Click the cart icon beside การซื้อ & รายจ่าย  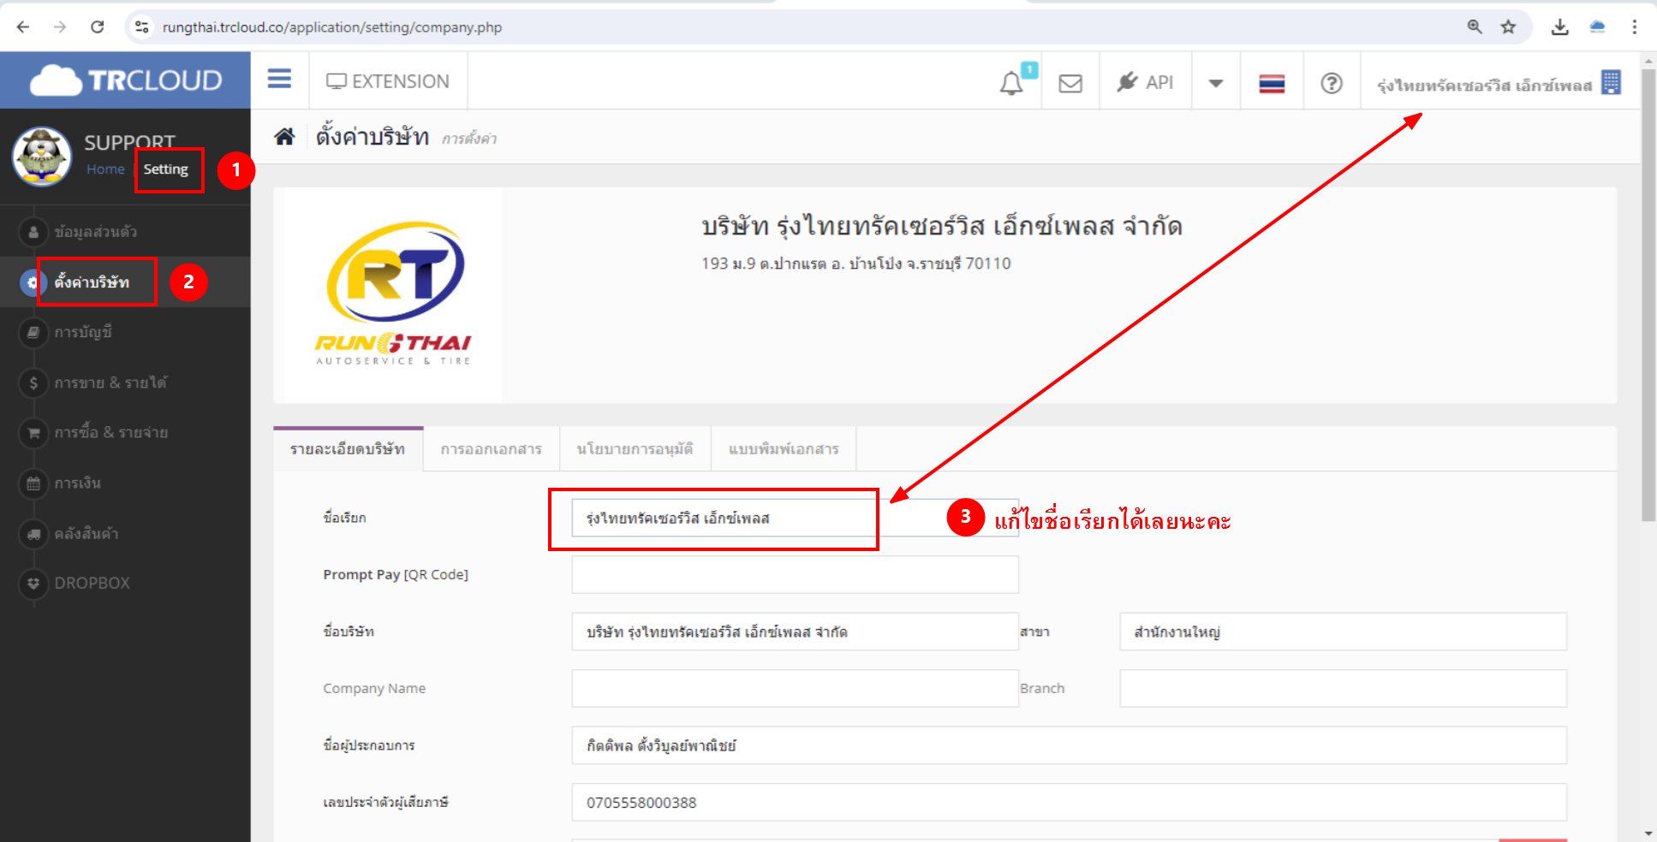33,433
